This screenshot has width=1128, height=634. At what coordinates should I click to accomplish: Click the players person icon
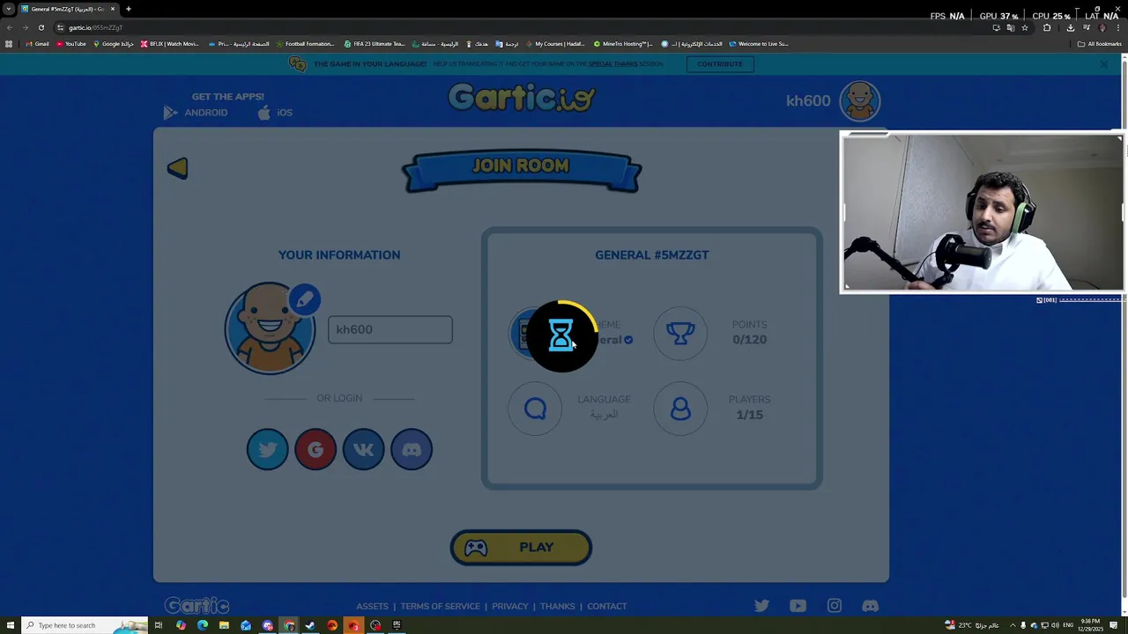pos(680,408)
